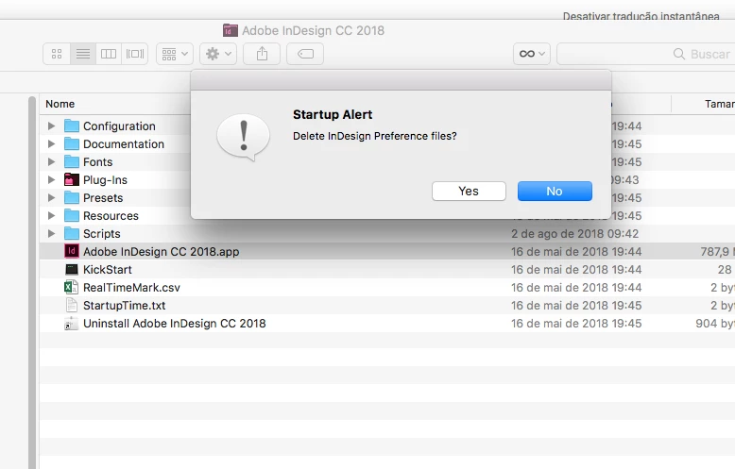
Task: Expand the Configuration folder
Action: click(52, 126)
